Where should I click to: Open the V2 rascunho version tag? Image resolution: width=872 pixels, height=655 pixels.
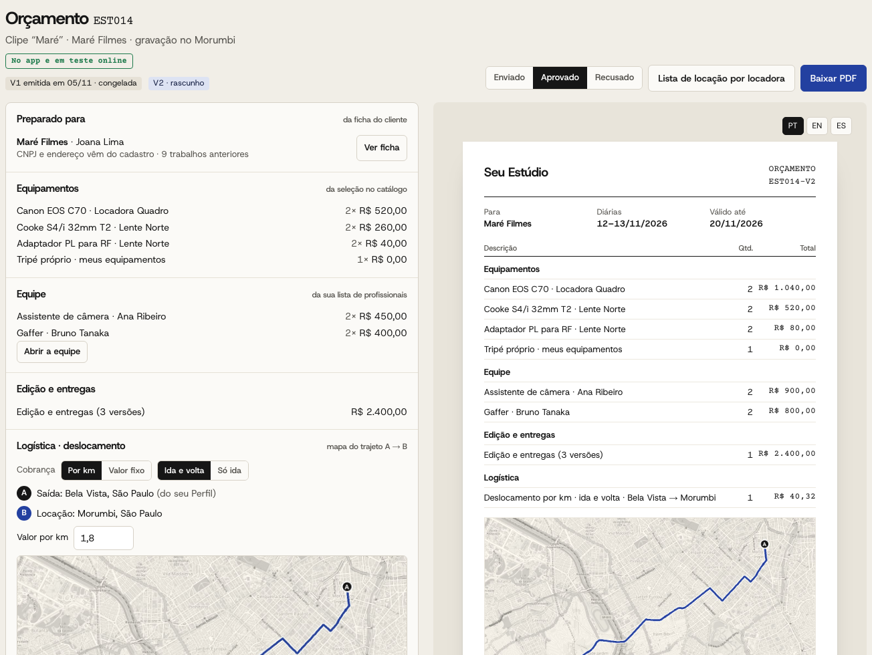click(179, 83)
